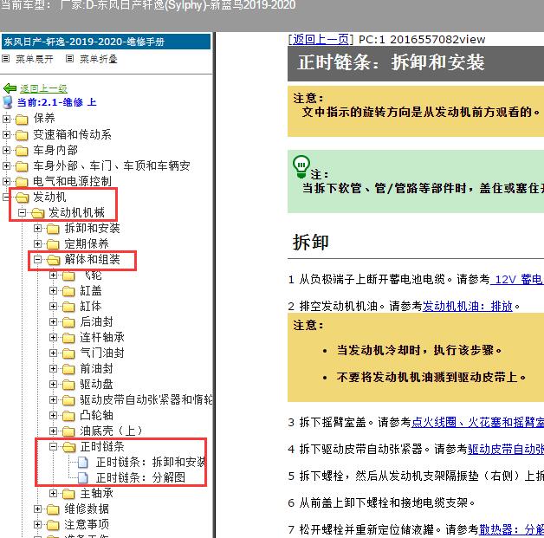This screenshot has height=538, width=544.
Task: Click the 当前:2.1-维修 上 label
Action: pos(56,102)
